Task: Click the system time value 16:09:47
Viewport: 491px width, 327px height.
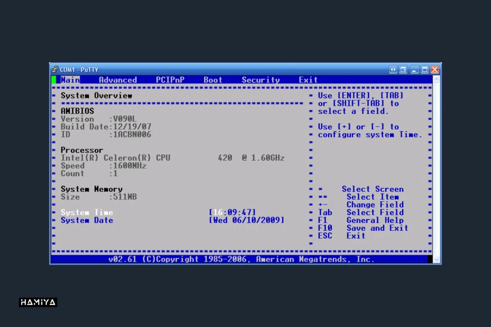Action: click(x=233, y=213)
